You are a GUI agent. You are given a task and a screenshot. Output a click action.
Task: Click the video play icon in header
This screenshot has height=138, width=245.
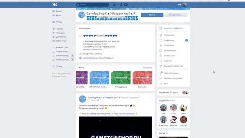point(126,5)
